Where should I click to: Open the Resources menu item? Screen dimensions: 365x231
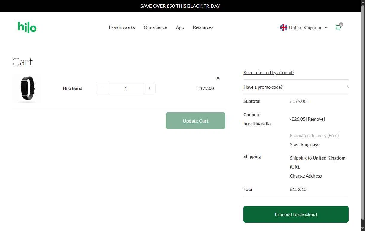click(x=203, y=27)
